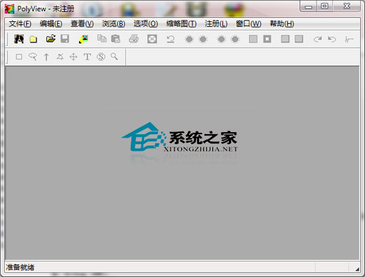The image size is (365, 277).
Task: Select the lasso selection tool
Action: pos(33,56)
